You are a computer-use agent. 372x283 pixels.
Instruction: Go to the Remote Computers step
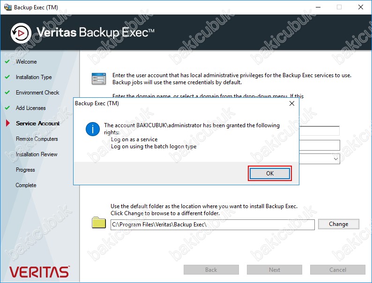click(x=37, y=139)
